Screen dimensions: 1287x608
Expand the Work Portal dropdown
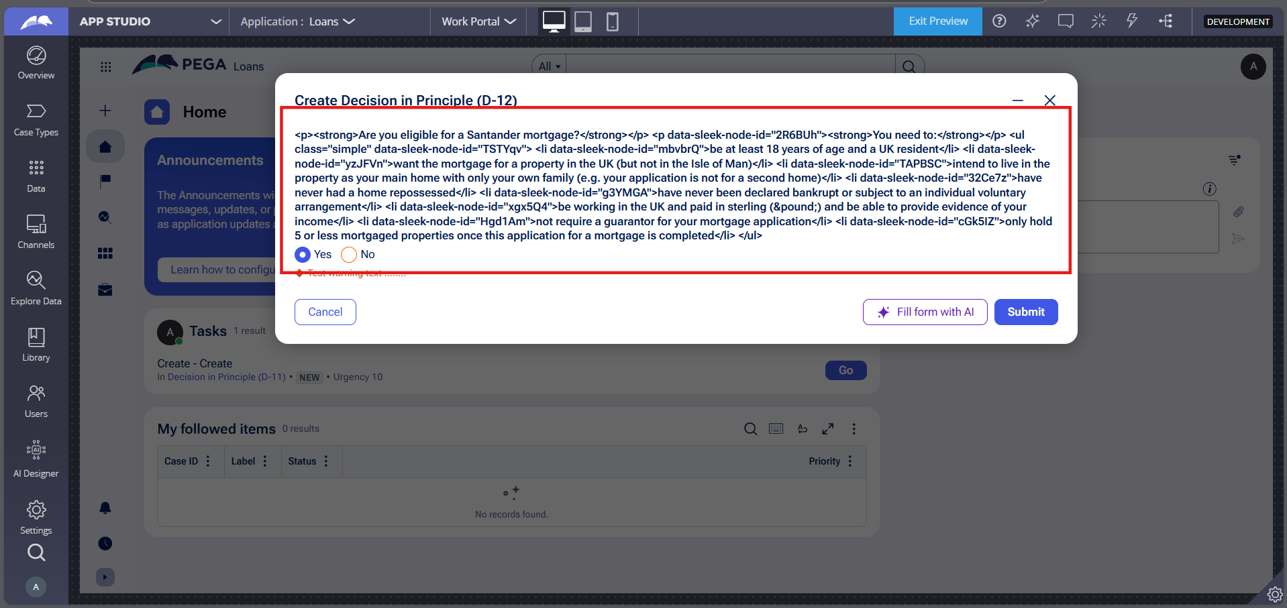[x=478, y=21]
